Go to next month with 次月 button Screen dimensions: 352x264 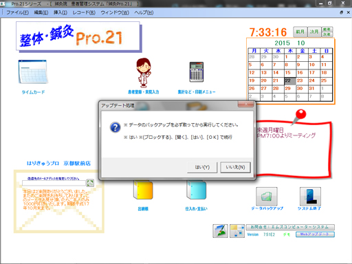click(x=314, y=32)
